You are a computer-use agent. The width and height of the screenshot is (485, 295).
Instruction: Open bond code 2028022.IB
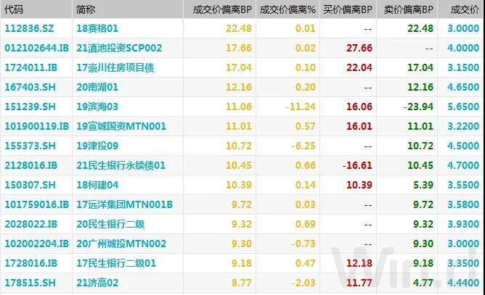pyautogui.click(x=31, y=224)
